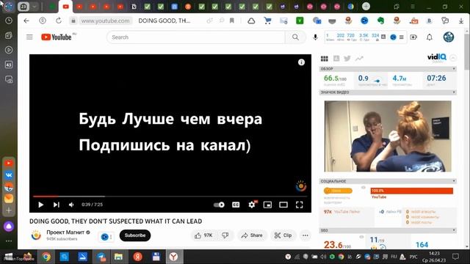Bookmark this page
The height and width of the screenshot is (264, 470).
232,21
